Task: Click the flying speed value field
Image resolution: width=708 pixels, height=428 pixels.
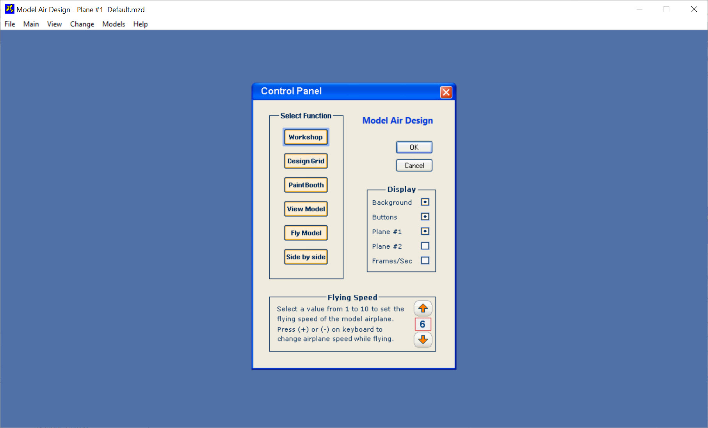Action: pyautogui.click(x=423, y=324)
